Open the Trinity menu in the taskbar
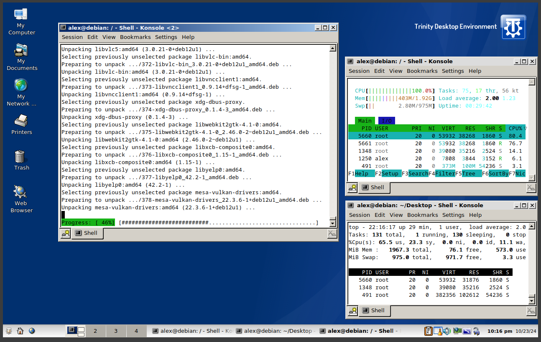The width and height of the screenshot is (541, 342). click(9, 331)
